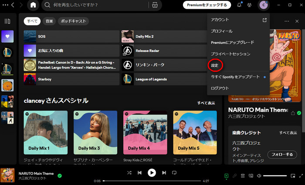Open Pachelbel Canon in D tile

(71, 65)
